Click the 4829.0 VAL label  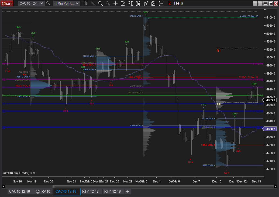[x=136, y=125]
